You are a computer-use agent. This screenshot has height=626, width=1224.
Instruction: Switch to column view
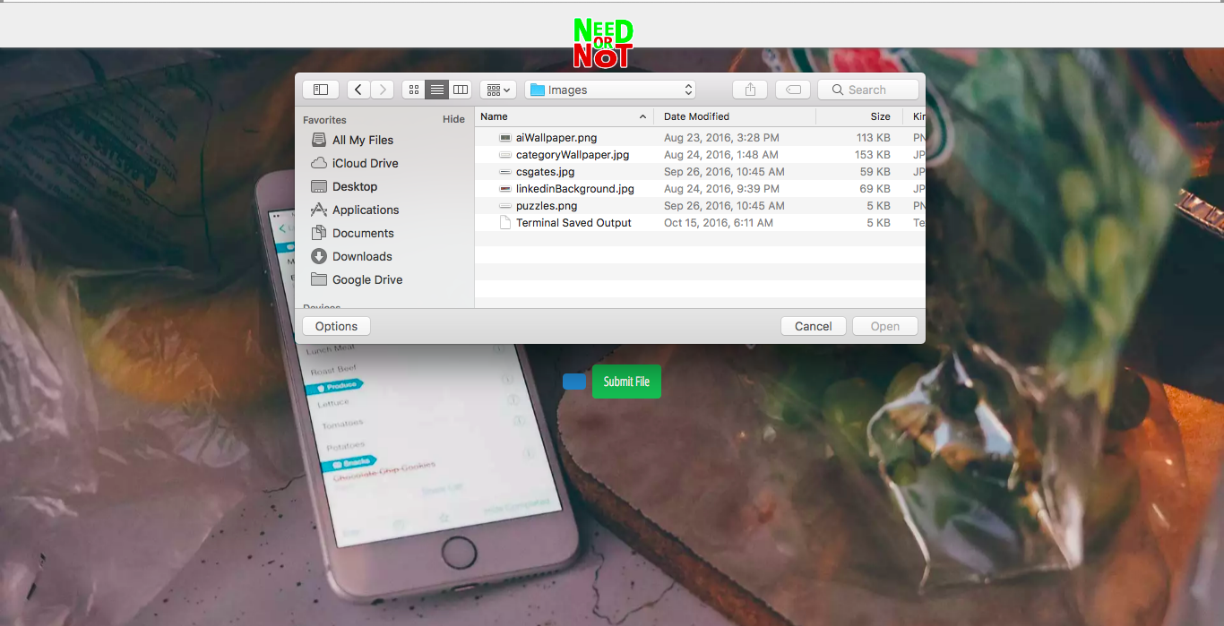[461, 90]
